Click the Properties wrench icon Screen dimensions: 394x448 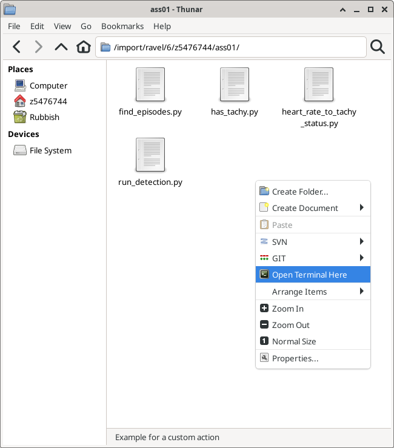(x=264, y=358)
